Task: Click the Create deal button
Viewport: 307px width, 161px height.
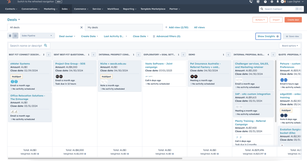Action: coord(293,20)
